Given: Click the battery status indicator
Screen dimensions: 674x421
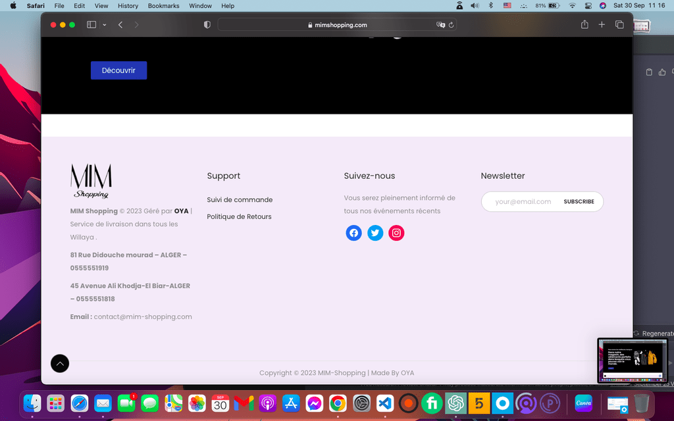Looking at the screenshot, I should tap(547, 5).
